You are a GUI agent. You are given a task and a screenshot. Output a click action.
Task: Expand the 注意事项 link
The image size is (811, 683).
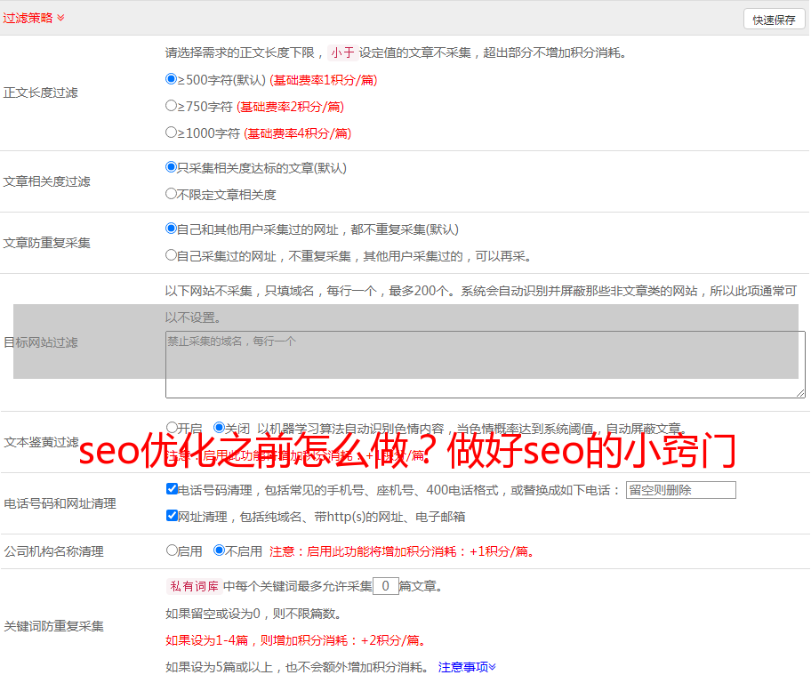[x=467, y=667]
